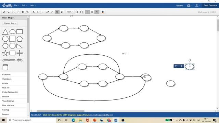Pick the double-headed arrow shape
The image size is (219, 123).
[20, 60]
